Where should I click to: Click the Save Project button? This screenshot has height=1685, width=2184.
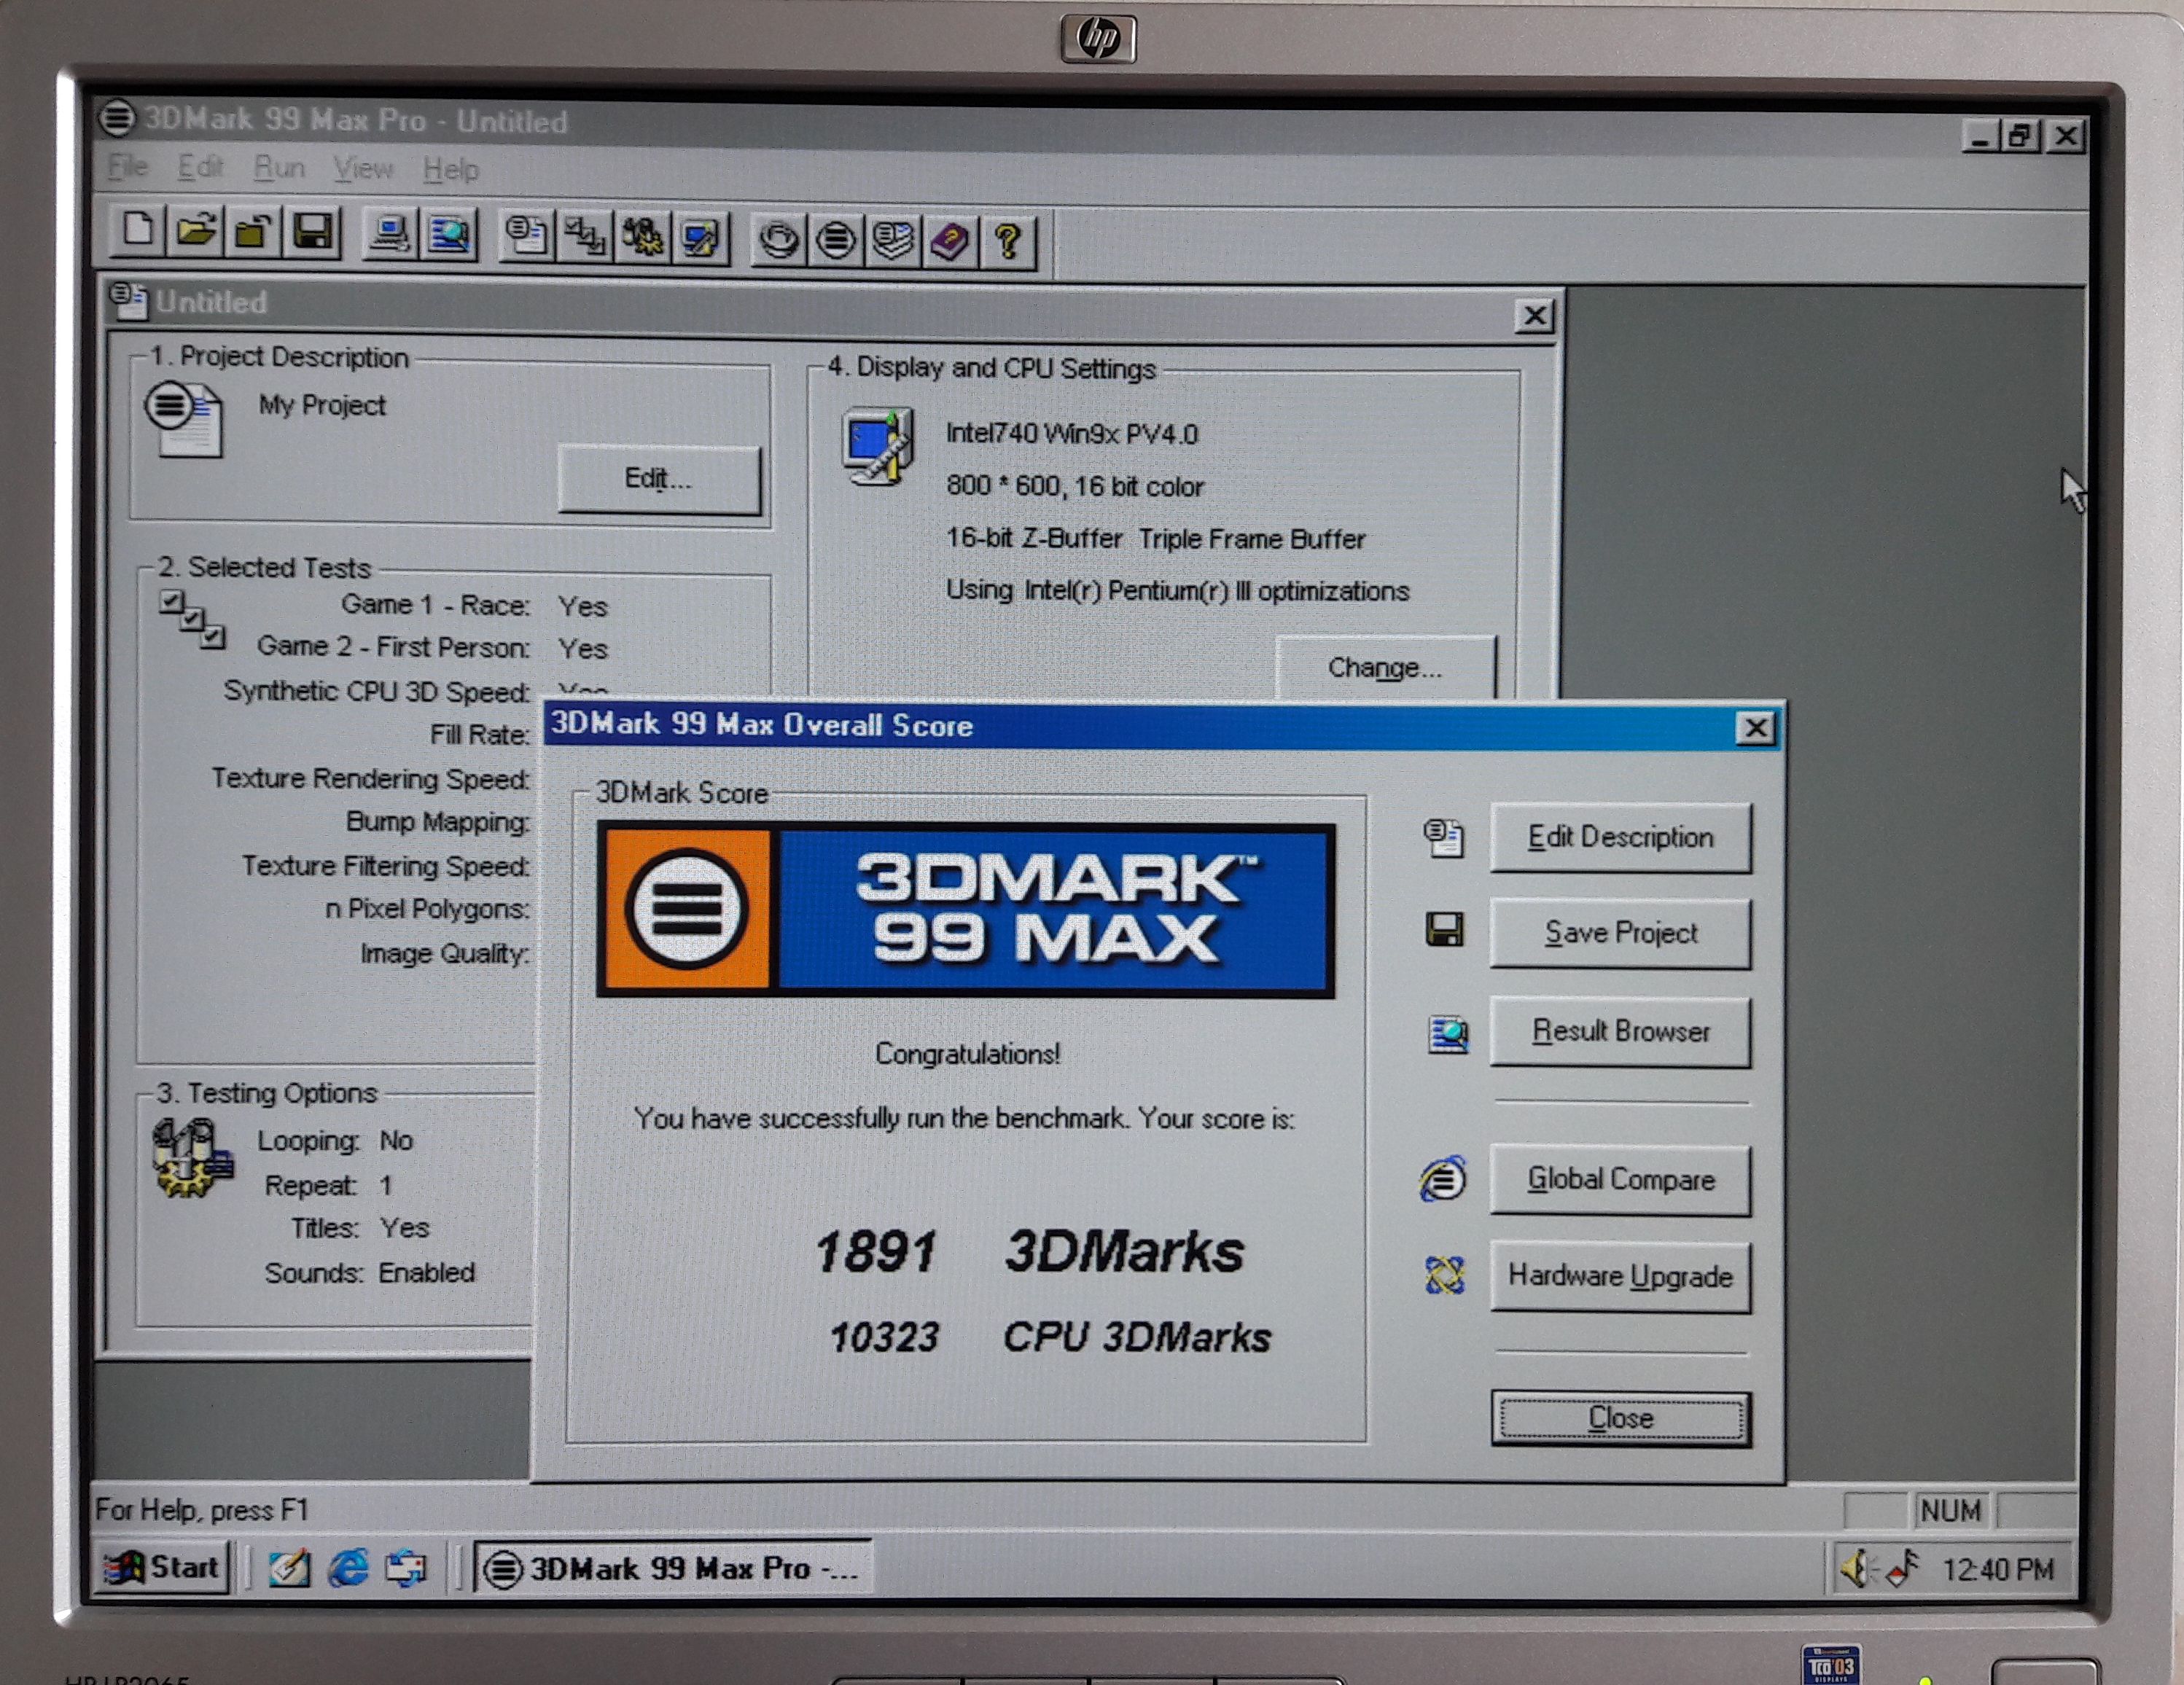[x=1620, y=933]
